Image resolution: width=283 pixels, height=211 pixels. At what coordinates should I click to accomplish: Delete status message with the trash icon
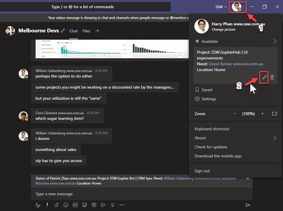[x=272, y=77]
